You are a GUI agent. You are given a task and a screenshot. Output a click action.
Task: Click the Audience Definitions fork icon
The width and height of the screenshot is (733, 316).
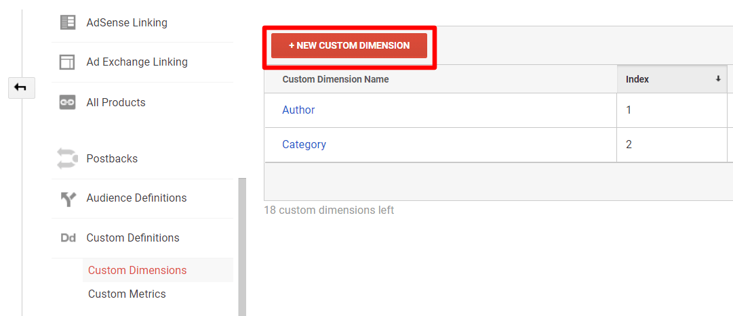tap(68, 198)
